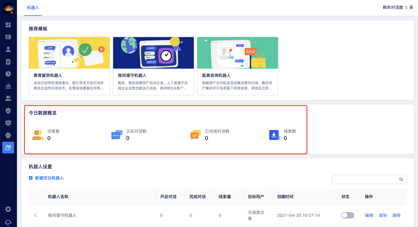Click the 已完成对话数 check bubble icon
The width and height of the screenshot is (418, 227).
tap(196, 135)
